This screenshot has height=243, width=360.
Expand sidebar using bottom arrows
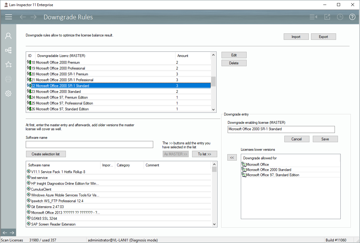click(x=8, y=233)
